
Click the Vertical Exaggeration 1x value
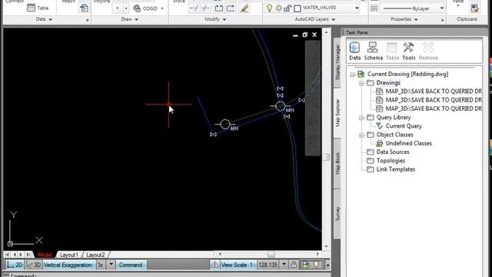pos(101,265)
